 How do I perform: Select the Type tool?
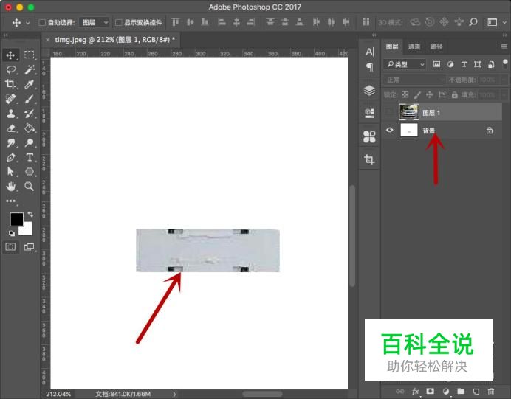pyautogui.click(x=30, y=157)
